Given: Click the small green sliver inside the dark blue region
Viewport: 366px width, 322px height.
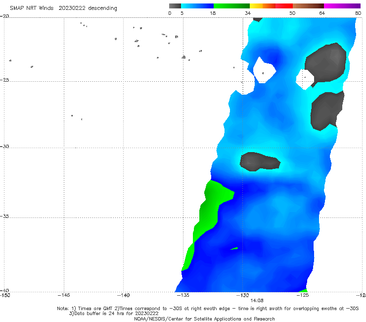Looking at the screenshot, I should click(234, 249).
